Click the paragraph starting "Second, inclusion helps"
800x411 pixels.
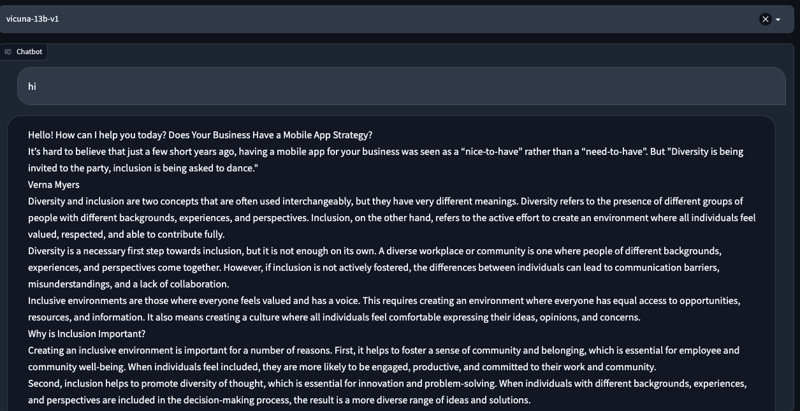387,384
